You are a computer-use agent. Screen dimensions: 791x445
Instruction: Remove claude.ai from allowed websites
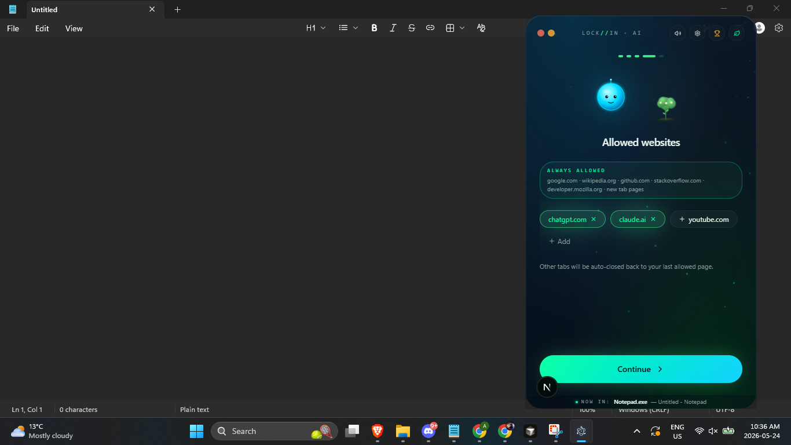(x=653, y=219)
